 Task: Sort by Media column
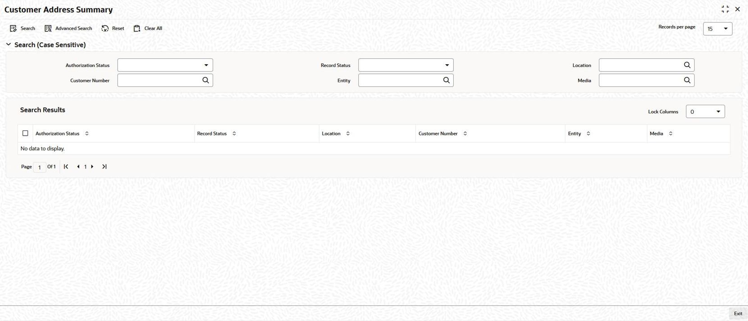click(670, 134)
